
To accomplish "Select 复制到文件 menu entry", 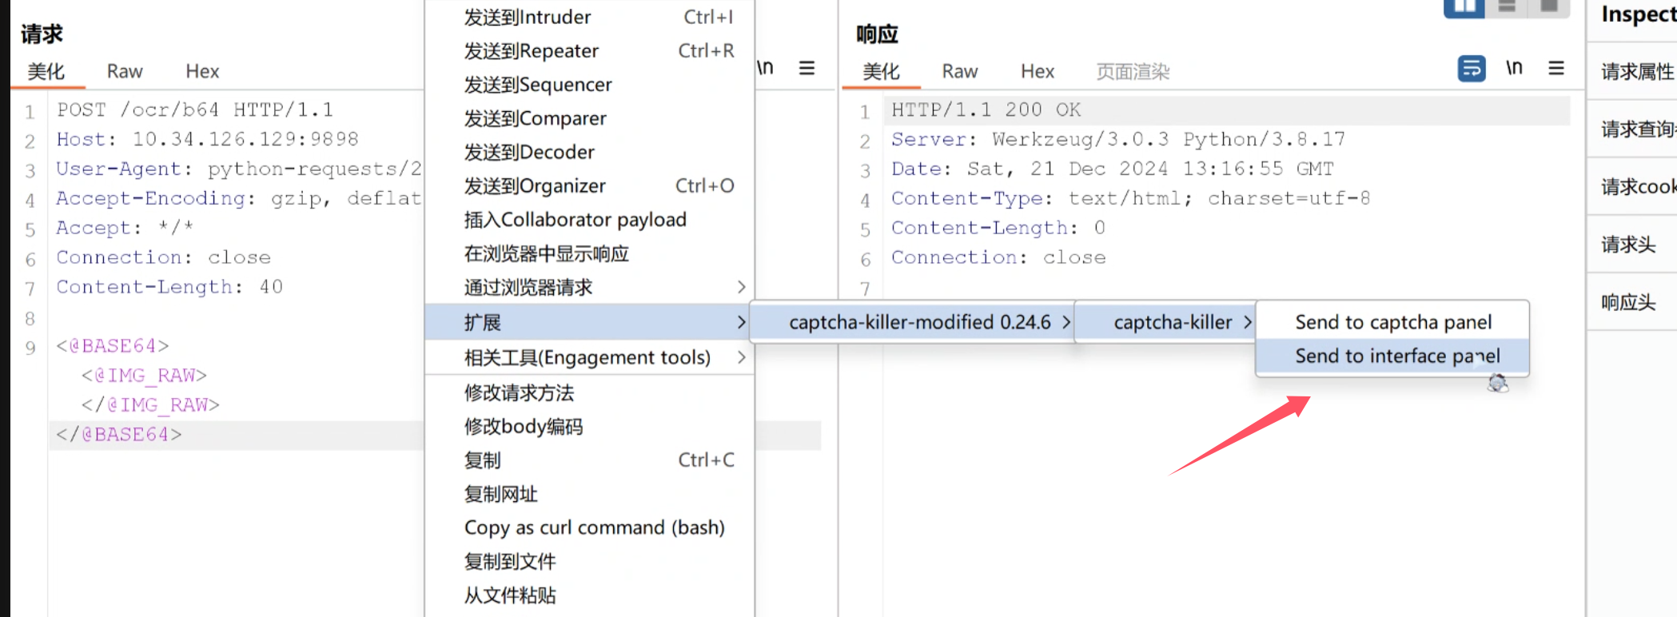I will 590,561.
